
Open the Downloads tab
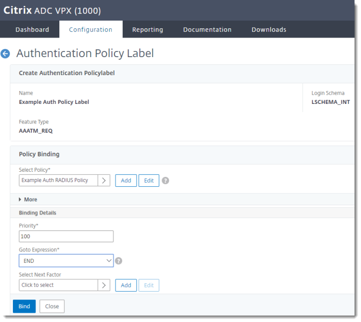point(269,30)
